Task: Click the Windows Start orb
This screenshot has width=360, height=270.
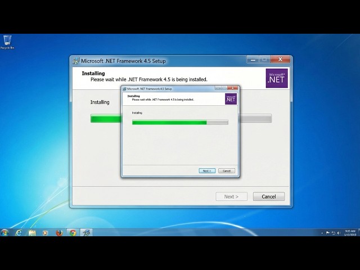Action: click(4, 232)
